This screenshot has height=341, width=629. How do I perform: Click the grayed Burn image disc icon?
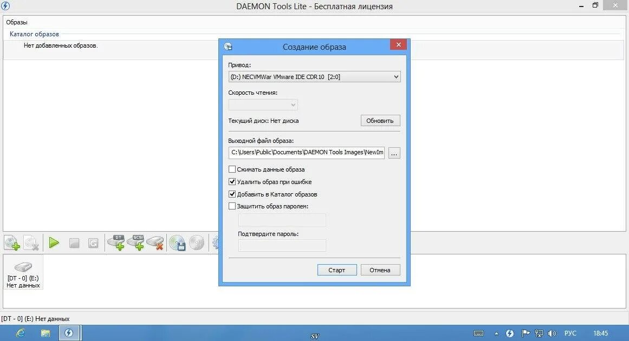(x=197, y=243)
